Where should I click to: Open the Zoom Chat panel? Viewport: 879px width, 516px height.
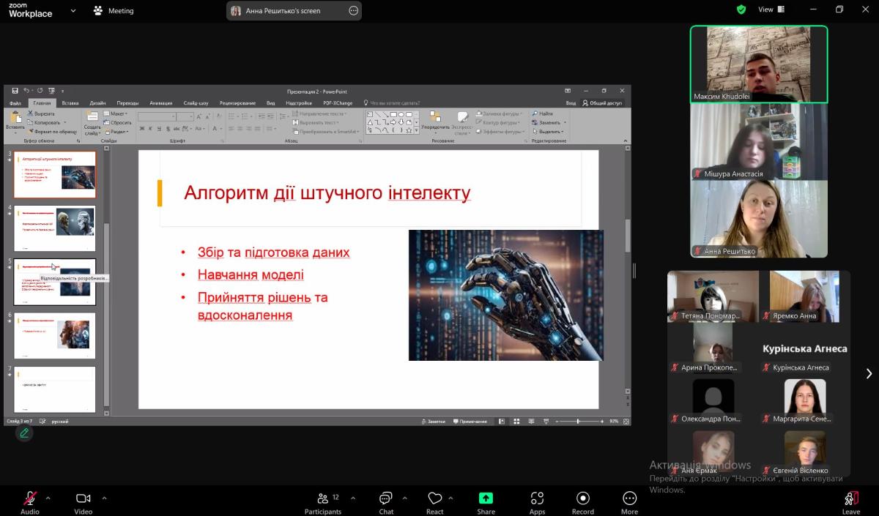pos(385,498)
